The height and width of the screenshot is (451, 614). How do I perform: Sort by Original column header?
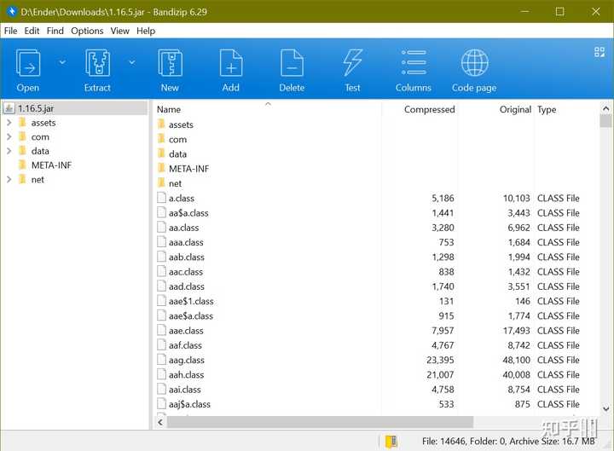[515, 110]
